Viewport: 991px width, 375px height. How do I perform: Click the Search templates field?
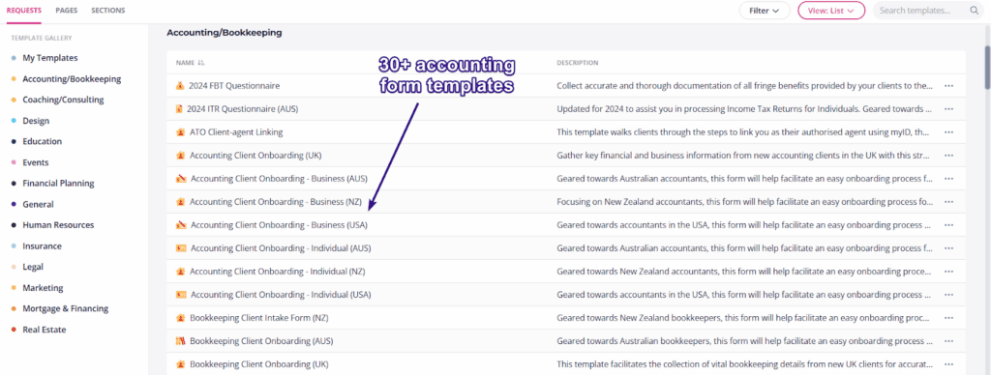(927, 10)
